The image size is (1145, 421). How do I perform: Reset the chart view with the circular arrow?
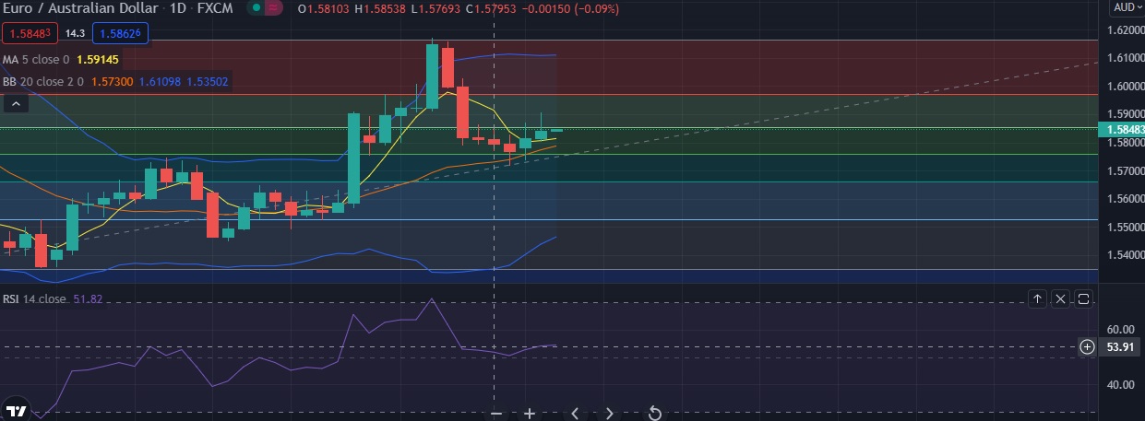pos(654,413)
